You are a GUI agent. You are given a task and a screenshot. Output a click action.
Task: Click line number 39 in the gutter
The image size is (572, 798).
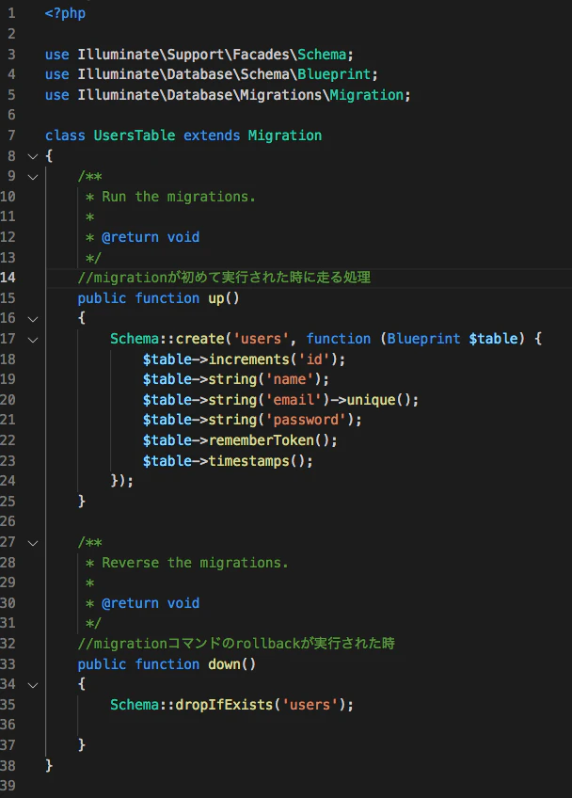[x=8, y=786]
